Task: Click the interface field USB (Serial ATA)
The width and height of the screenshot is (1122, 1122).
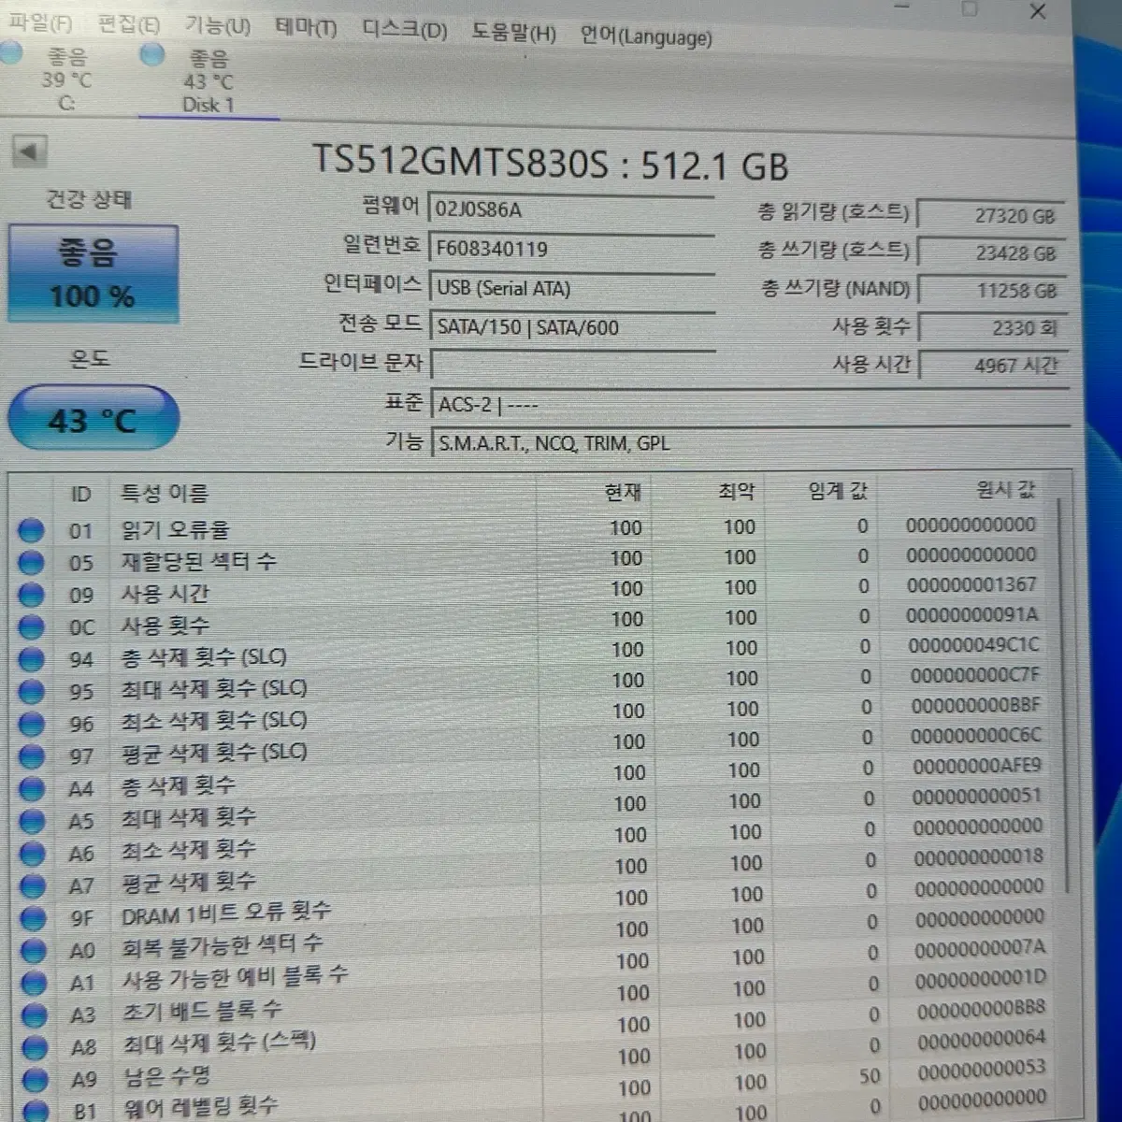Action: (571, 287)
